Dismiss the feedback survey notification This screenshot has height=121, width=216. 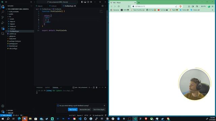(104, 106)
